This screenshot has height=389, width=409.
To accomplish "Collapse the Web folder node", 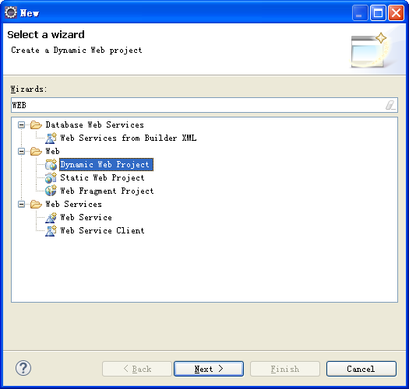I will 21,152.
